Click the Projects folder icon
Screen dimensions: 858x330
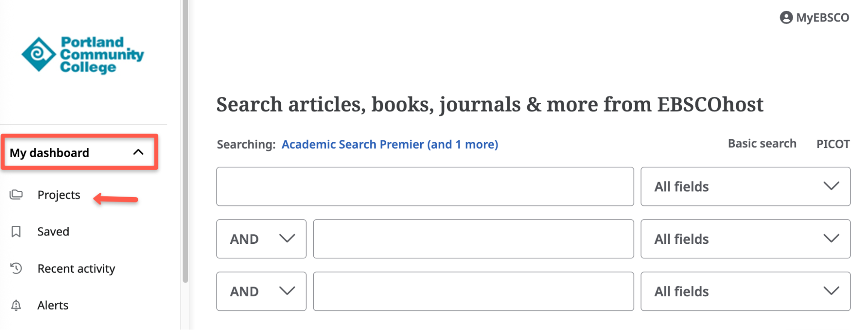point(16,195)
